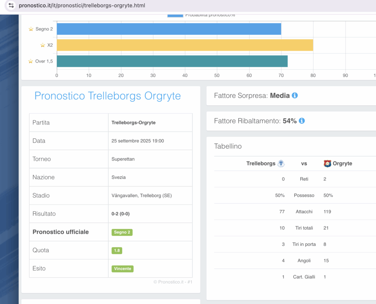Click the date 25 settembre 2025 19:00
Viewport: 376px width, 304px height.
138,141
